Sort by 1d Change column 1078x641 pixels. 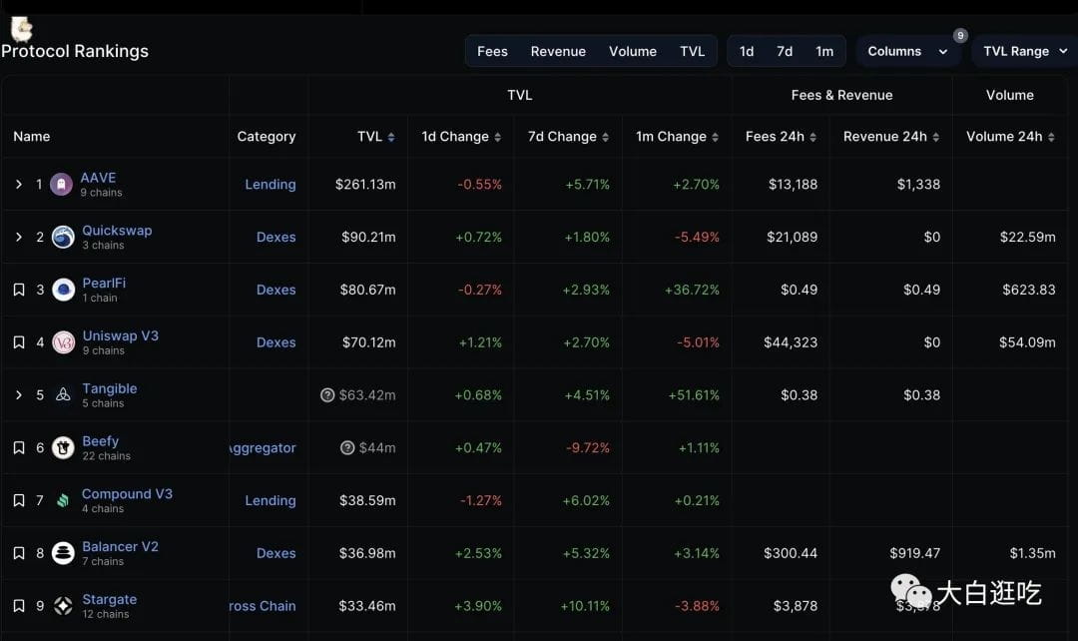498,137
